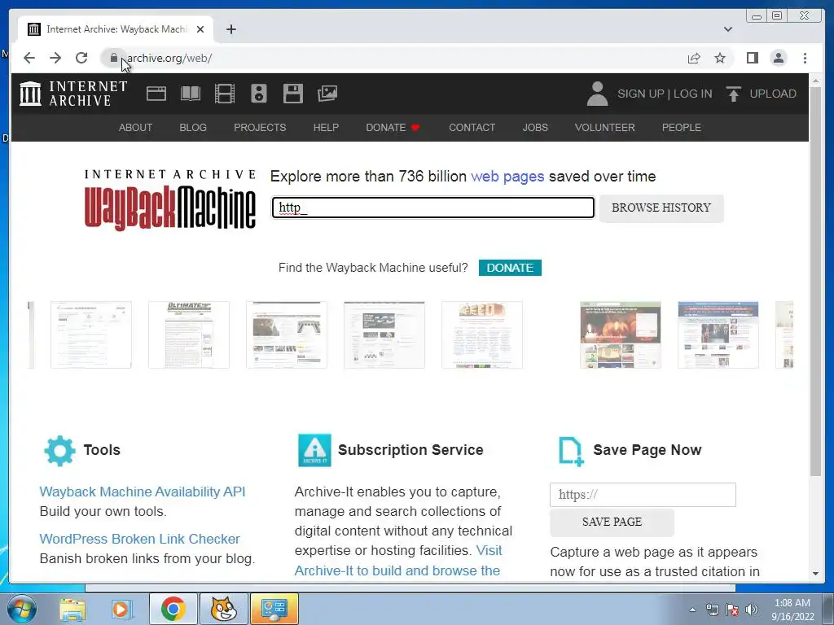Click the SIGN UP link
This screenshot has width=834, height=625.
pyautogui.click(x=641, y=94)
